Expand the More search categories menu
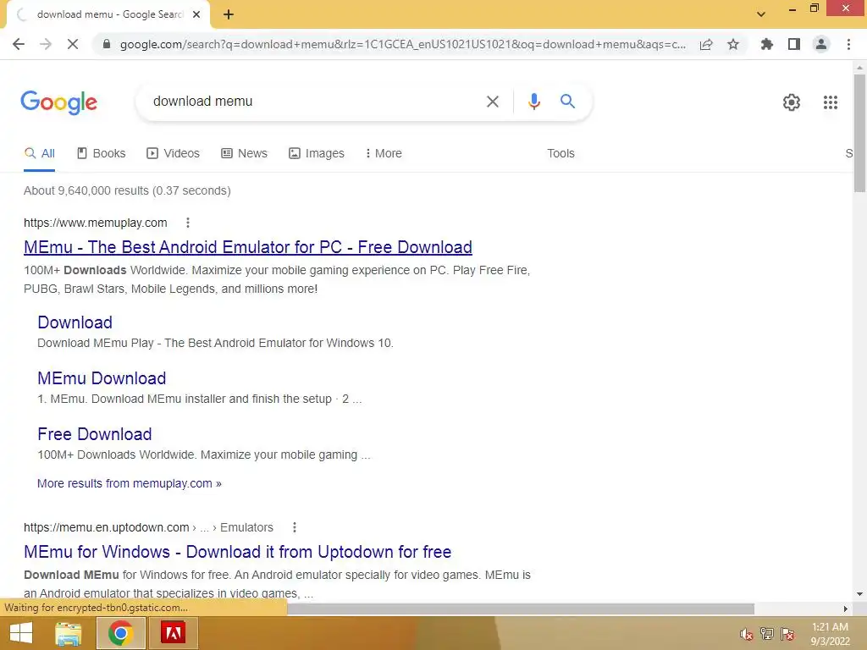867x650 pixels. click(x=384, y=154)
